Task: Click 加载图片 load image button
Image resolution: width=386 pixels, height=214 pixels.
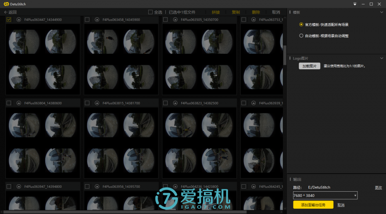Action: coord(309,66)
